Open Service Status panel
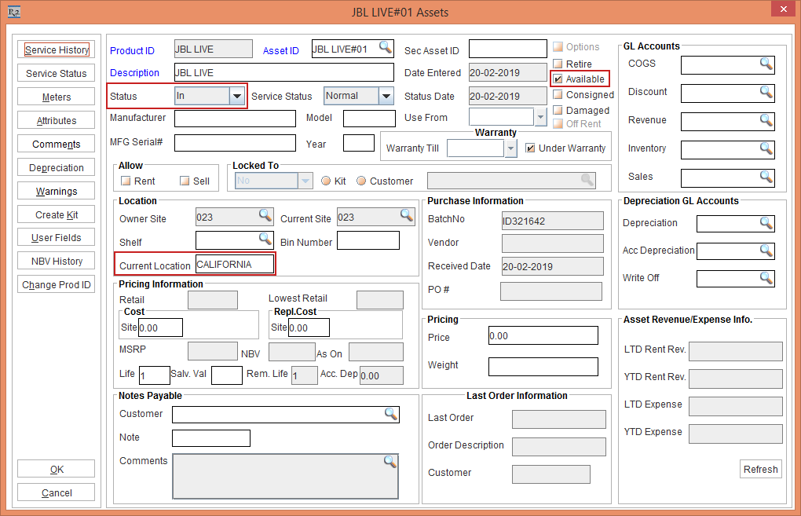This screenshot has height=516, width=801. coord(57,74)
